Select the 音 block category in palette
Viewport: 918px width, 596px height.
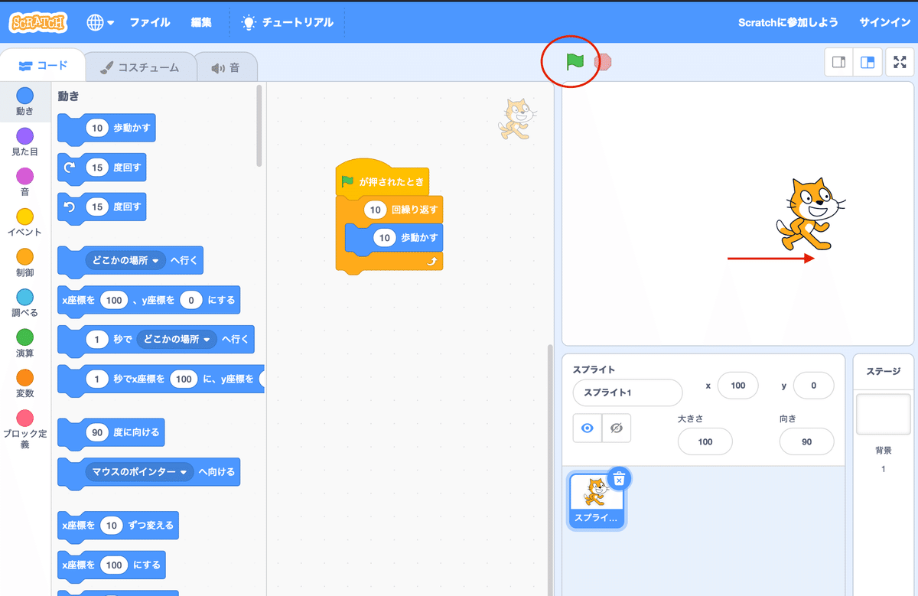tap(24, 182)
